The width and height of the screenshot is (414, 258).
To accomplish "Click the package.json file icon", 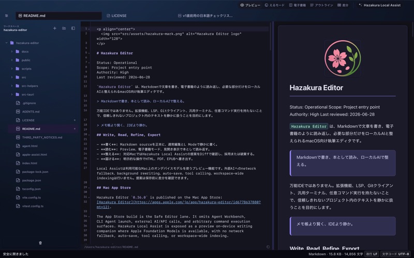I will coord(18,180).
